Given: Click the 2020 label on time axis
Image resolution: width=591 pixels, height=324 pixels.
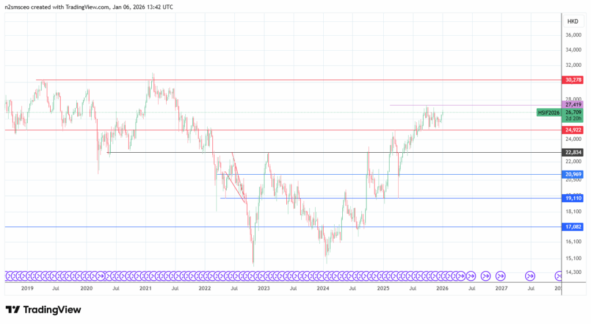Looking at the screenshot, I should pyautogui.click(x=86, y=288).
